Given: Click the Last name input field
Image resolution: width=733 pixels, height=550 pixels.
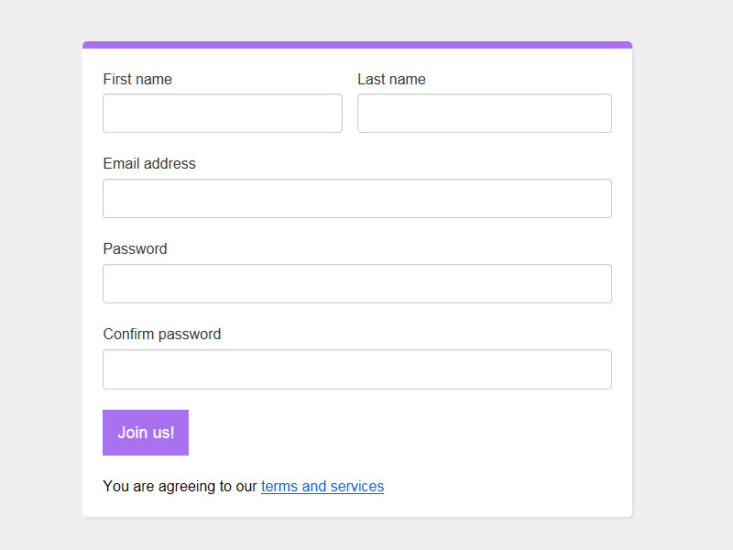Looking at the screenshot, I should click(484, 113).
